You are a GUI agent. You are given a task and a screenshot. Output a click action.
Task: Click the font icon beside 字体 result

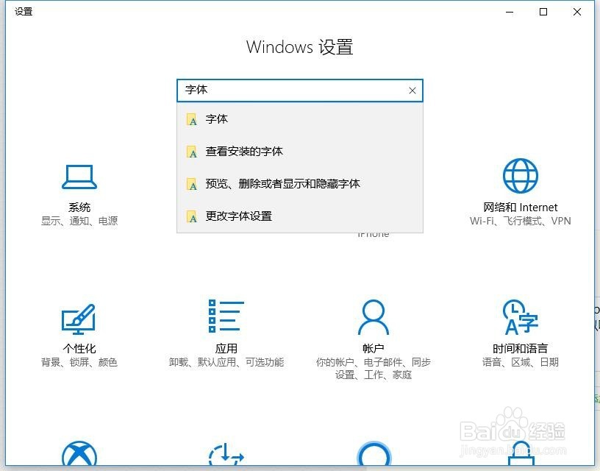pos(192,119)
